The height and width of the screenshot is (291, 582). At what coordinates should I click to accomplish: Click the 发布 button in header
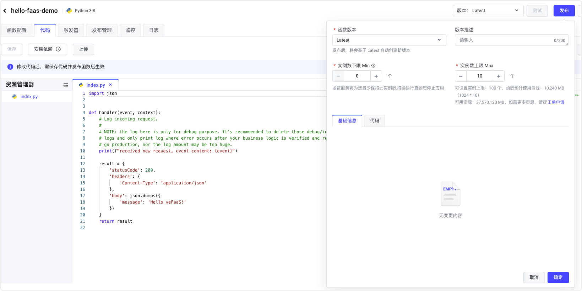[564, 11]
